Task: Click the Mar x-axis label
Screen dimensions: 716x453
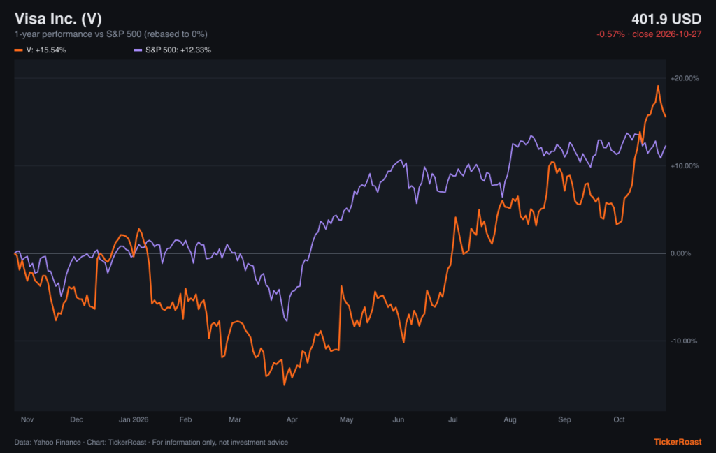Action: pos(235,419)
